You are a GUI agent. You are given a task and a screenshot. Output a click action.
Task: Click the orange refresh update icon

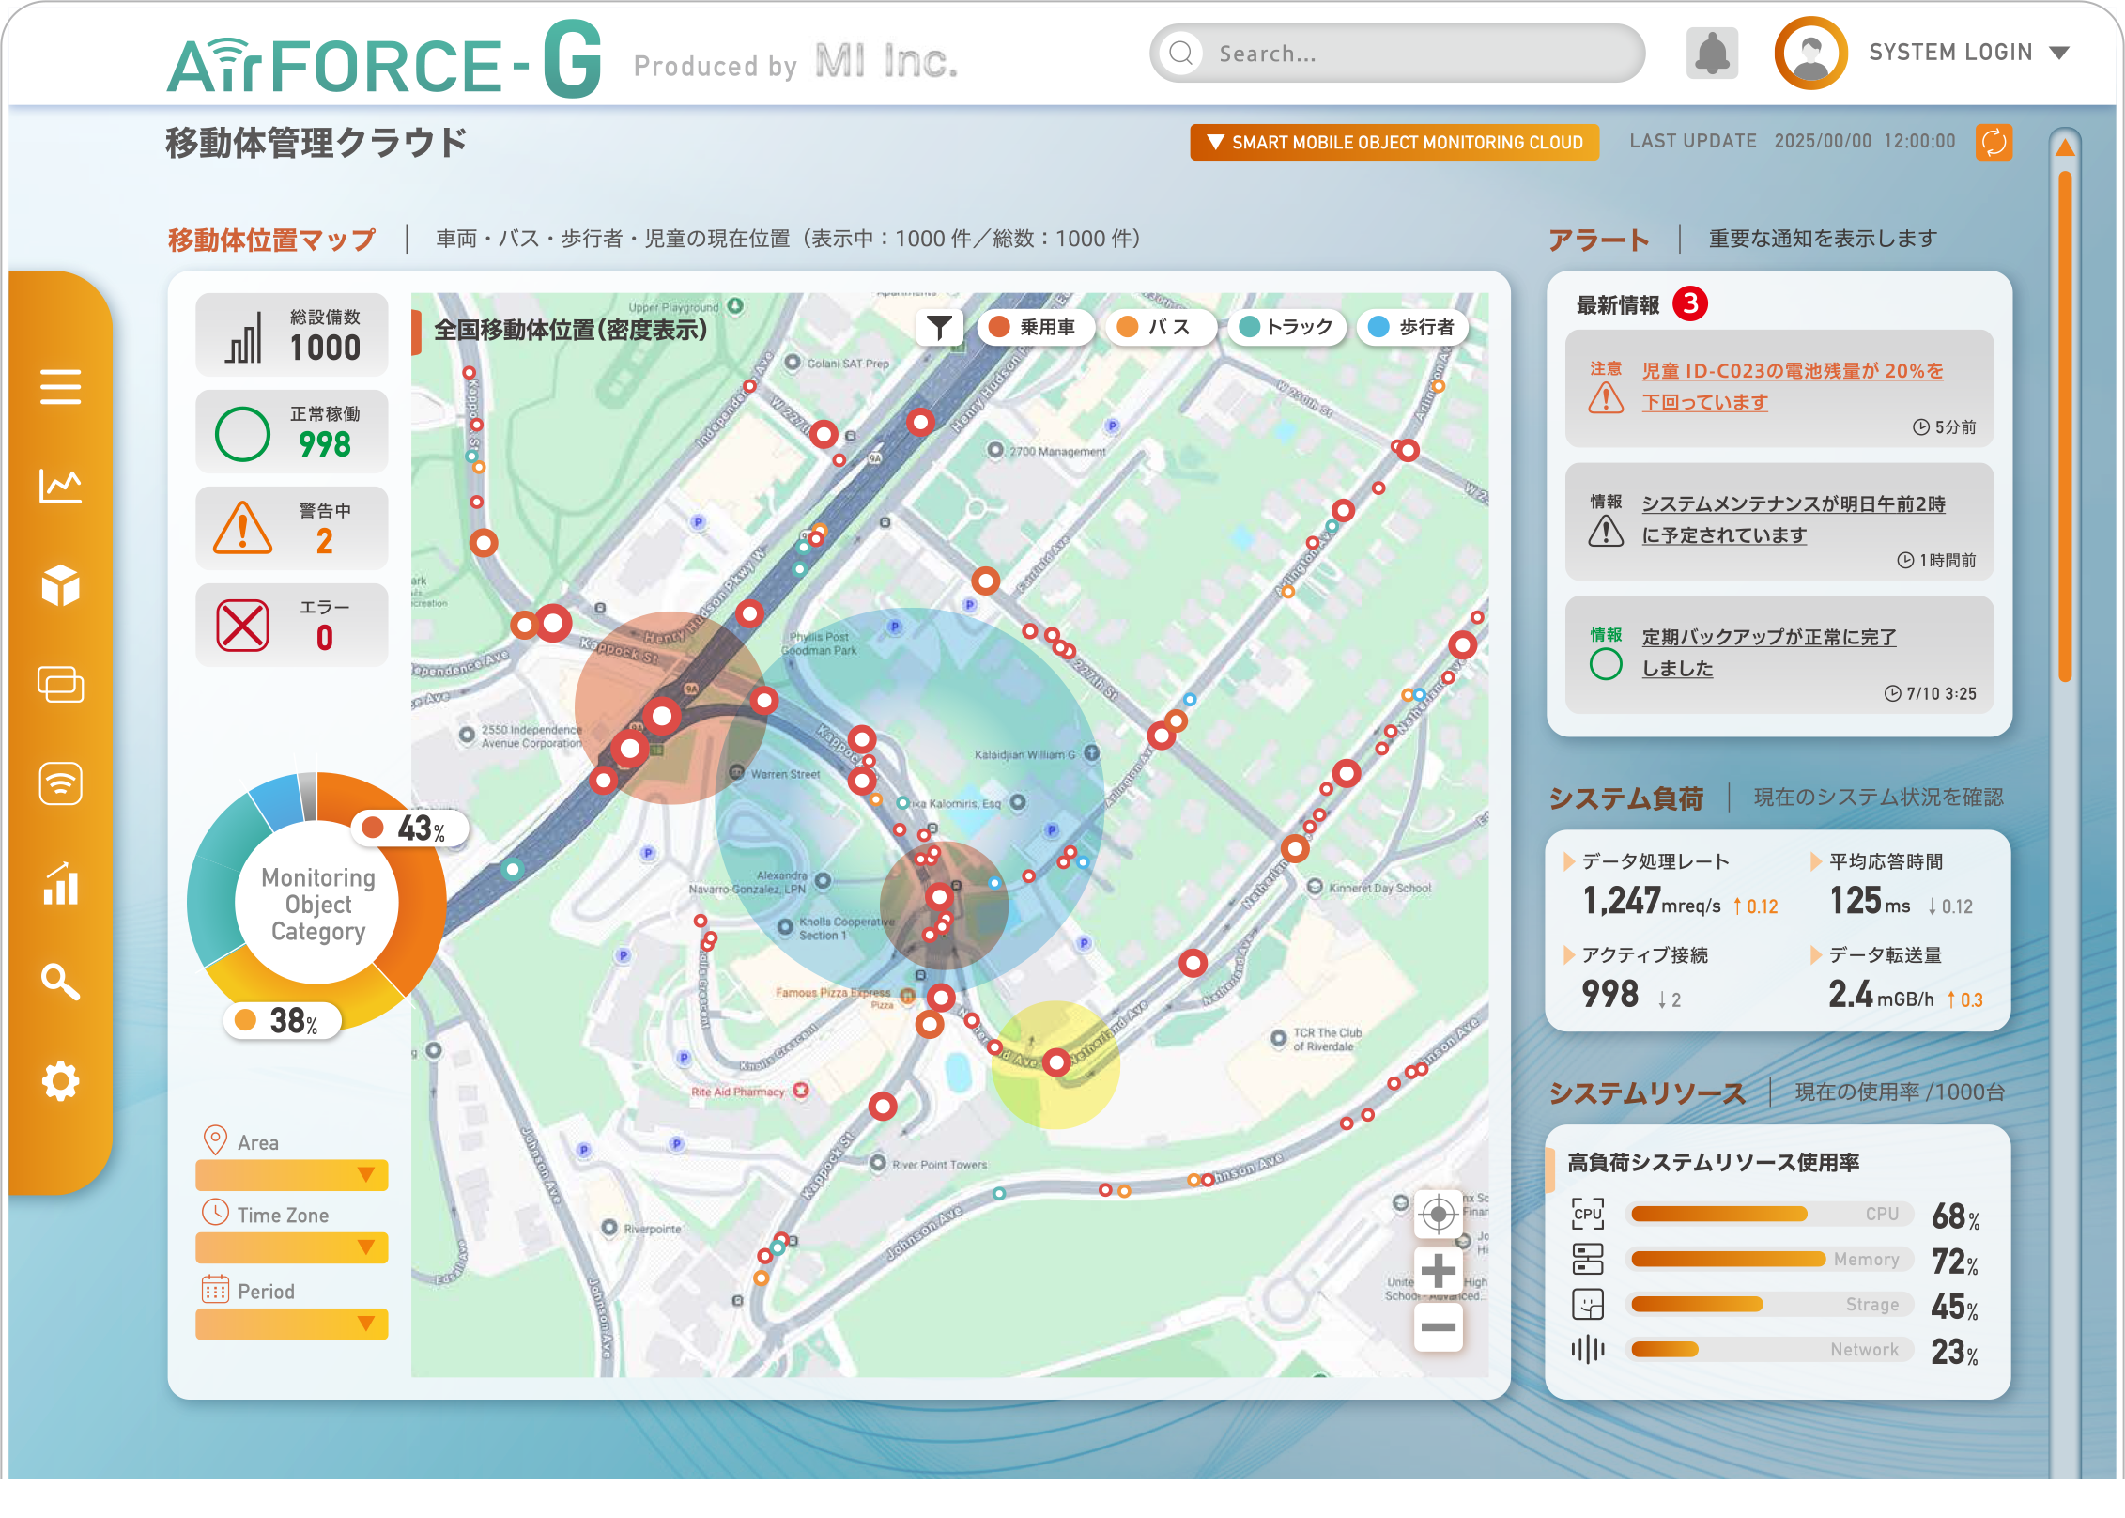[x=1994, y=142]
